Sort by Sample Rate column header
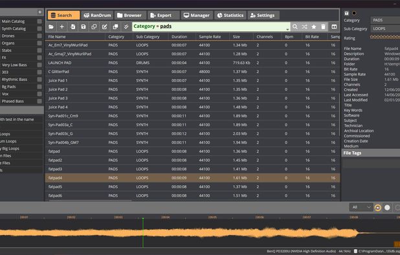Viewport: 400px width, 255px height. 213,37
